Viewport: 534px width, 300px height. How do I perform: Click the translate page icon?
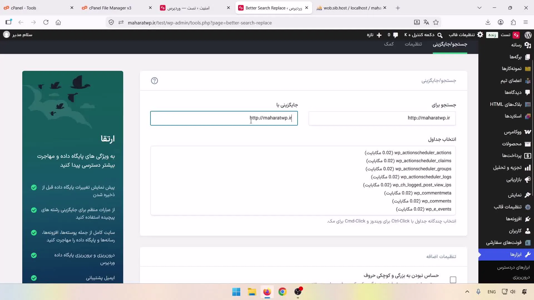tap(426, 22)
